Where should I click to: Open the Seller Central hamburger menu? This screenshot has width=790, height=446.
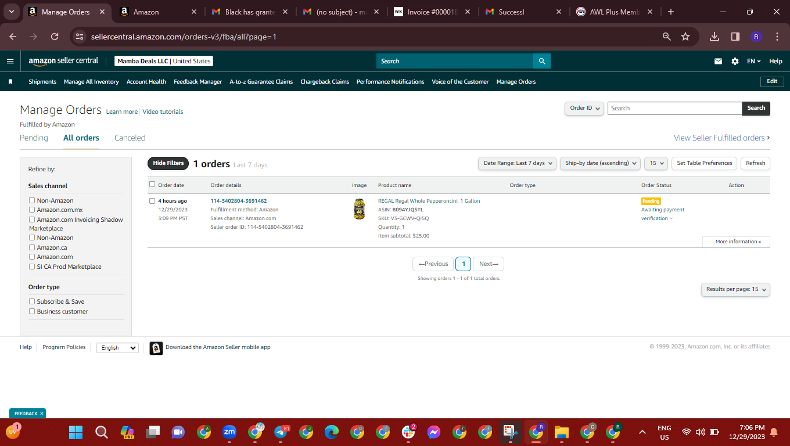tap(10, 61)
